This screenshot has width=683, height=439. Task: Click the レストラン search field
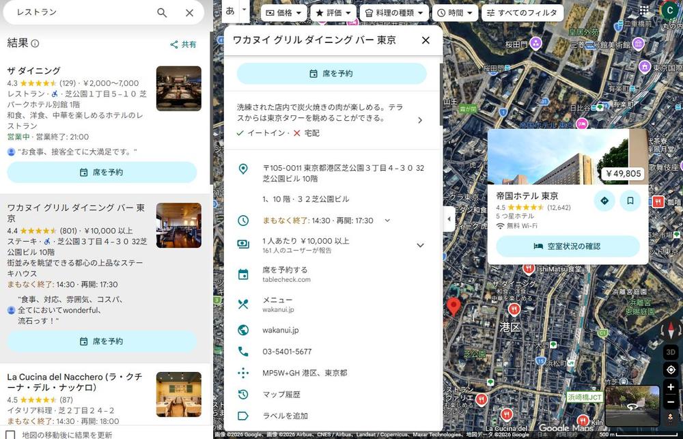[83, 12]
